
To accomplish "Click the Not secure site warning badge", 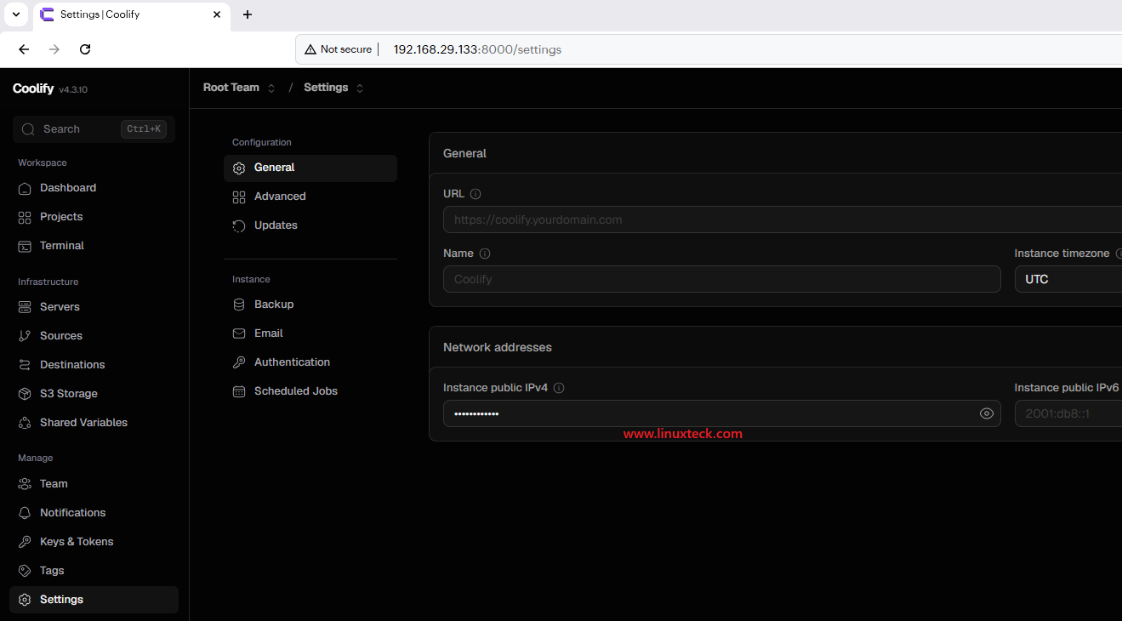I will pyautogui.click(x=339, y=49).
